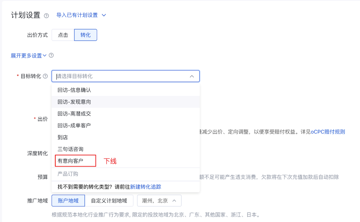Choose 三句话咨询 conversion target
360x222 pixels.
70,149
